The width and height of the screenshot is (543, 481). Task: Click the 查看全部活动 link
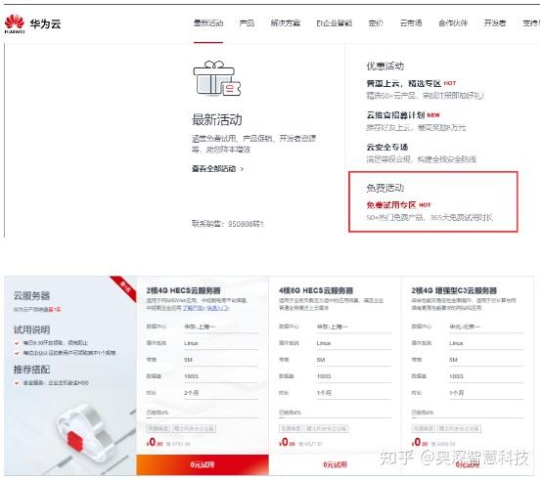(217, 169)
